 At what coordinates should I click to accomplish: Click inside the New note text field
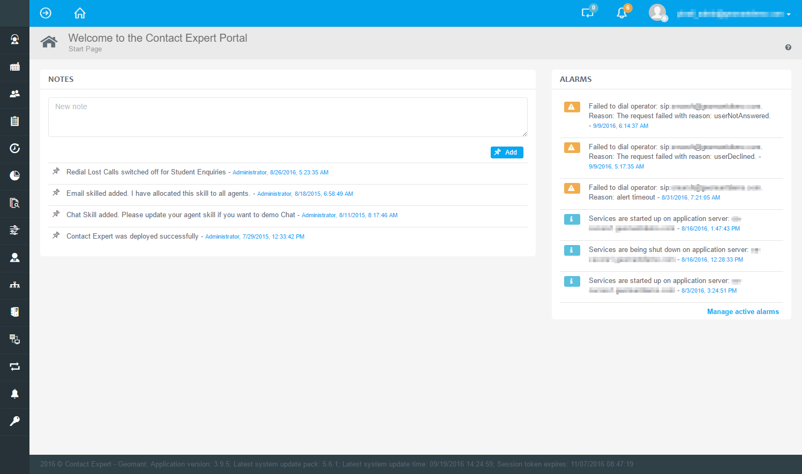288,117
